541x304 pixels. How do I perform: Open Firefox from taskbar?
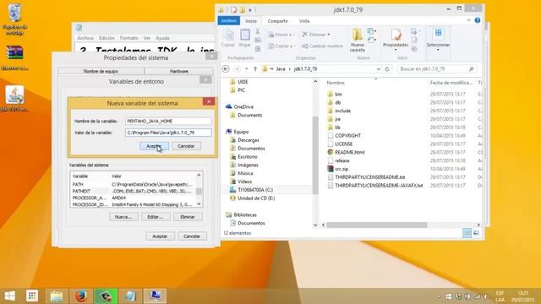point(81,296)
